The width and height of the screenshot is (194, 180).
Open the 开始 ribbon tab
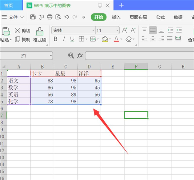(x=99, y=17)
